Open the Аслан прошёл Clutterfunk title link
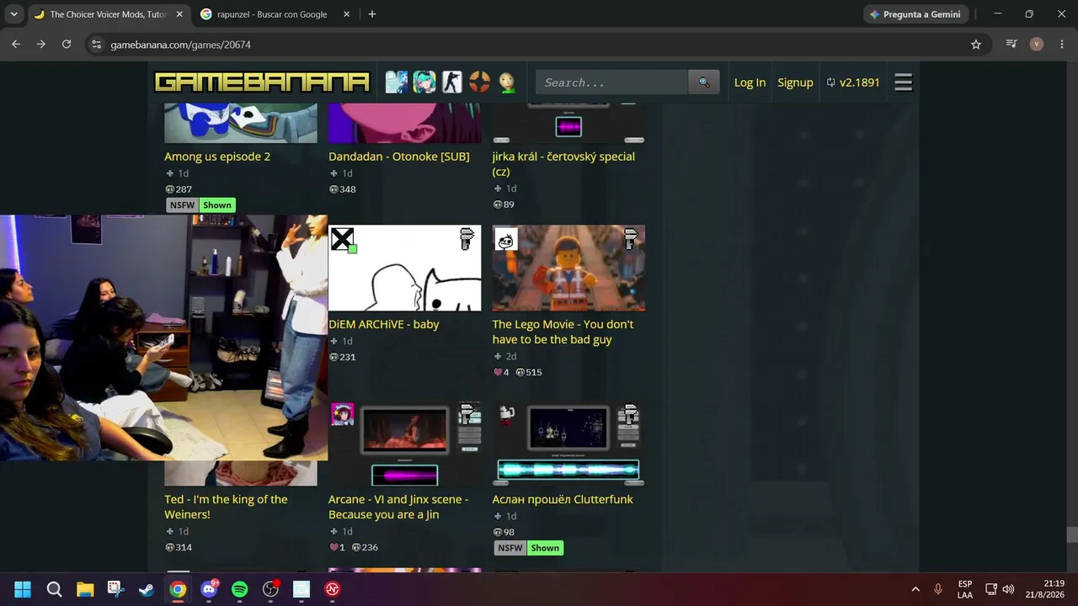The width and height of the screenshot is (1078, 606). 563,499
